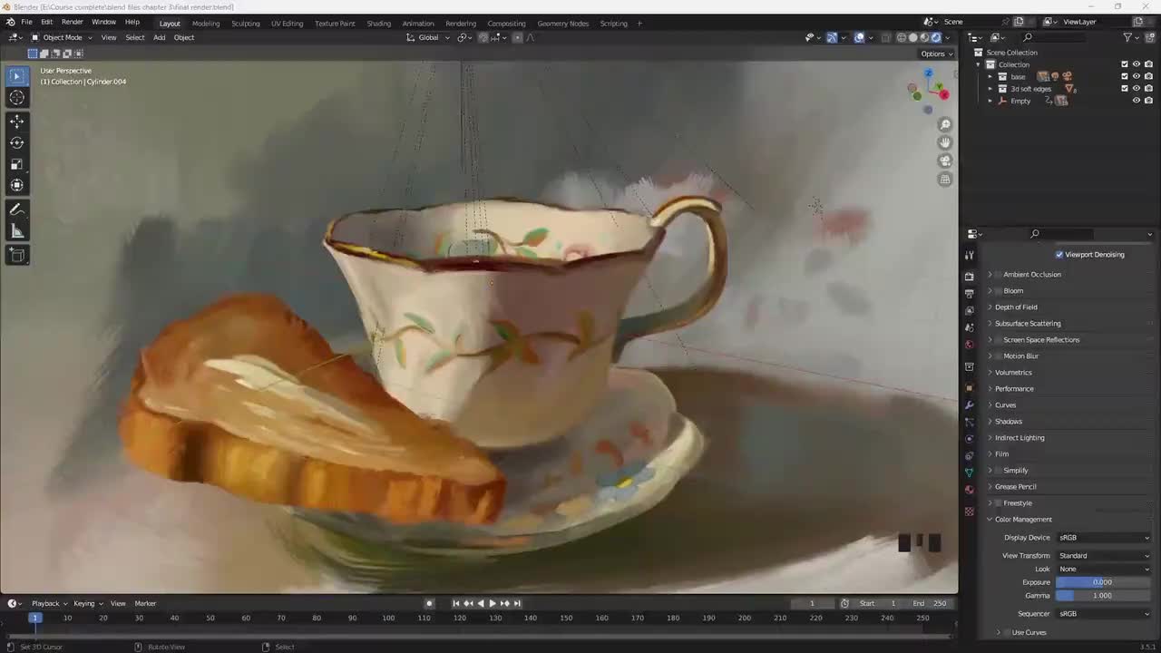Enable the Motion Blur checkbox

tap(998, 356)
